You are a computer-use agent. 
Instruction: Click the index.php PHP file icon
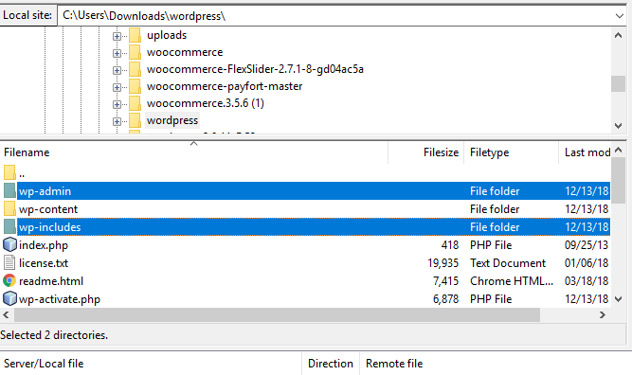9,245
